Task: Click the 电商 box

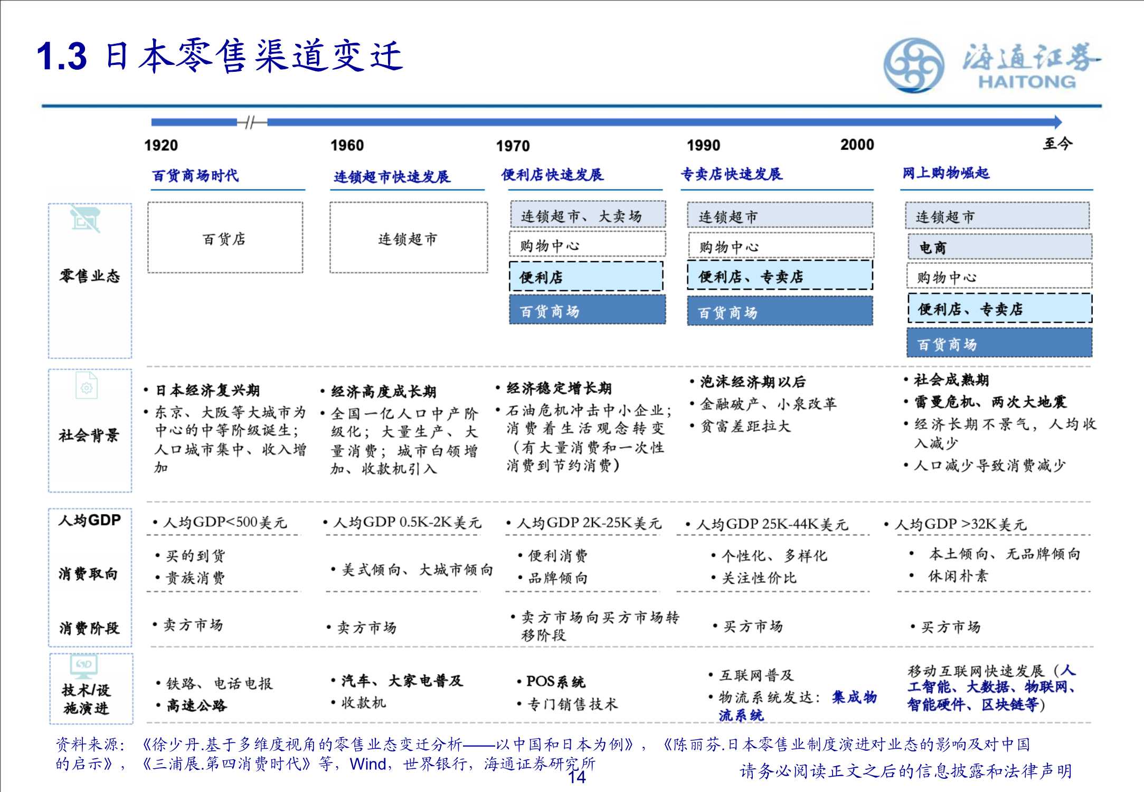Action: click(999, 247)
